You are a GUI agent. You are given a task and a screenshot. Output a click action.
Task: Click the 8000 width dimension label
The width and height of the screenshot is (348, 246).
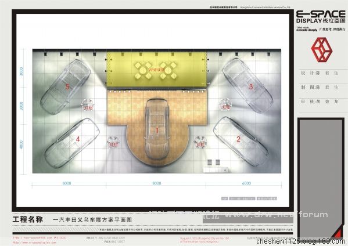pyautogui.click(x=157, y=183)
